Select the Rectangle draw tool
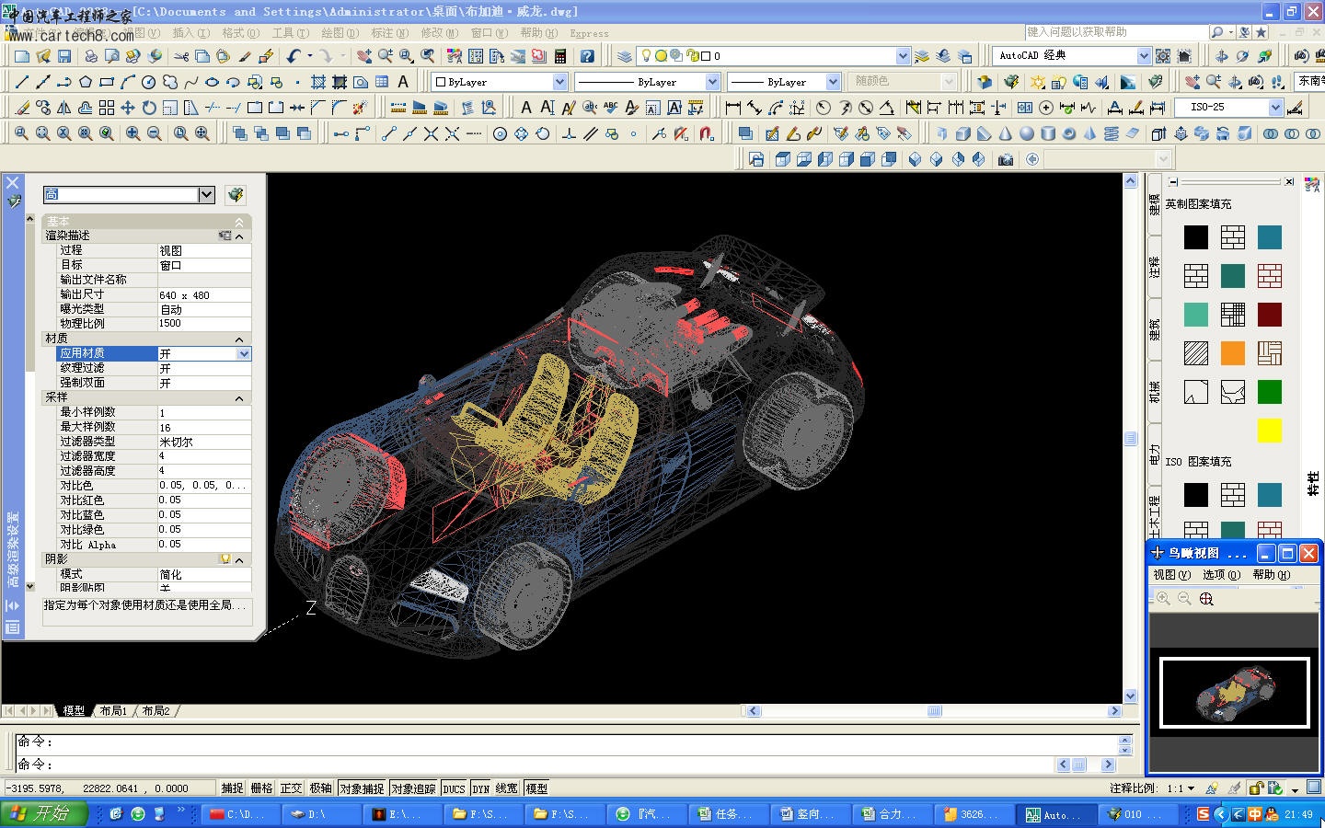Image resolution: width=1325 pixels, height=828 pixels. [107, 82]
